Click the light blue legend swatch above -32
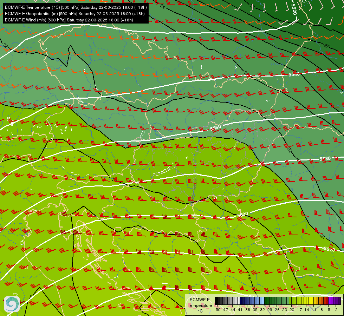Screen dimensions: 344x316 [x=263, y=301]
